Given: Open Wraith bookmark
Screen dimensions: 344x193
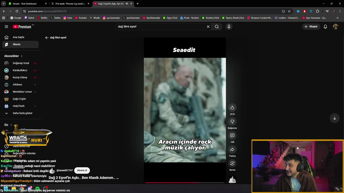Looking at the screenshot, I should click(x=95, y=18).
